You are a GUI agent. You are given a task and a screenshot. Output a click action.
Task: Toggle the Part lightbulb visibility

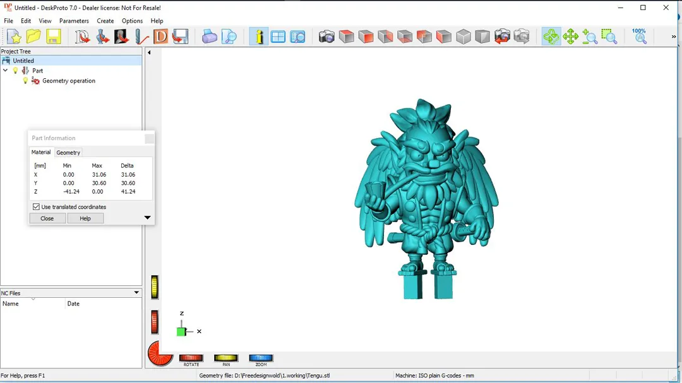click(16, 71)
